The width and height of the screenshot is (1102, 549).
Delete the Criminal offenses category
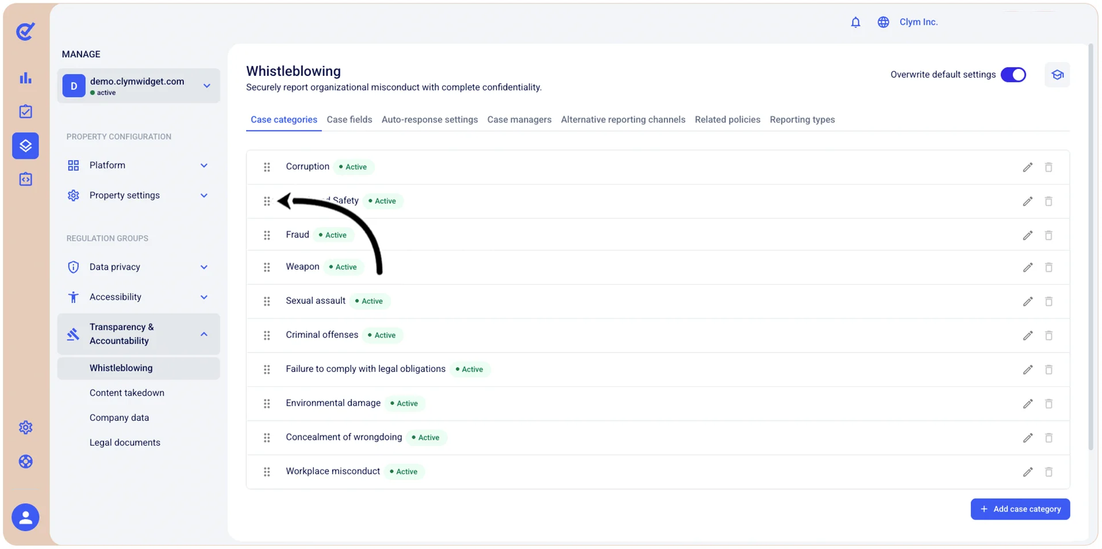1049,335
